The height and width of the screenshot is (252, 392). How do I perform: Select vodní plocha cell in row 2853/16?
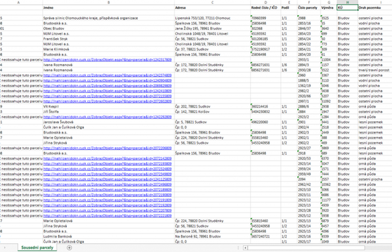375,23
